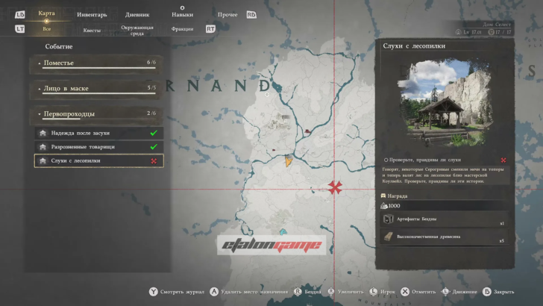Switch to the Квесты filter tab
Image resolution: width=543 pixels, height=306 pixels.
(x=92, y=30)
